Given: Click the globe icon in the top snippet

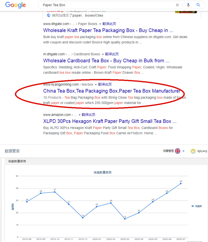Looking at the screenshot, I should (48, 15).
